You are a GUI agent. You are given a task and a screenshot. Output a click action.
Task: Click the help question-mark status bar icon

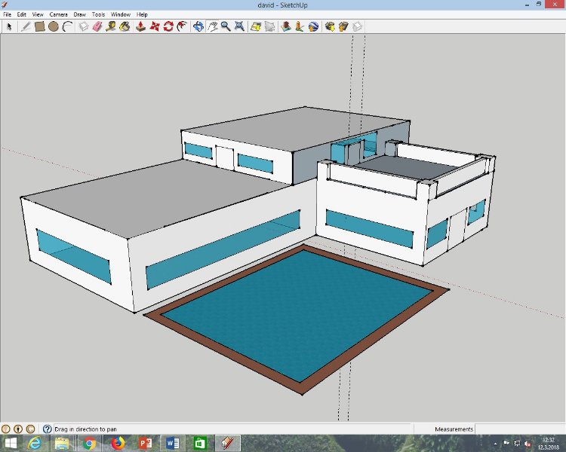pos(47,429)
